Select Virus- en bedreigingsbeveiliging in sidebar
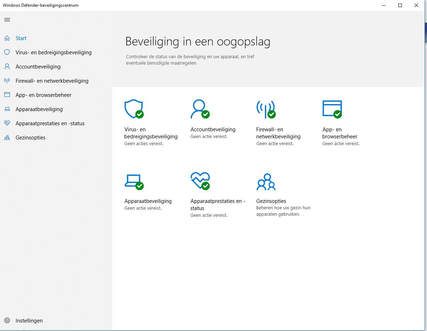This screenshot has width=427, height=331. pyautogui.click(x=53, y=53)
